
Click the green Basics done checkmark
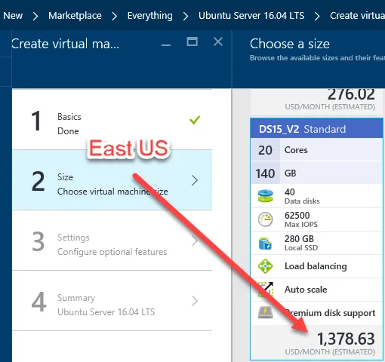(x=195, y=120)
